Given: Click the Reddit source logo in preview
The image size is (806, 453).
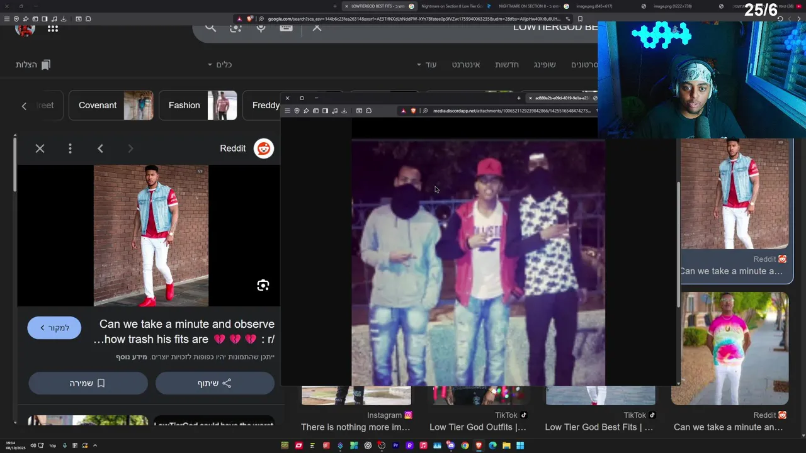Looking at the screenshot, I should (264, 148).
